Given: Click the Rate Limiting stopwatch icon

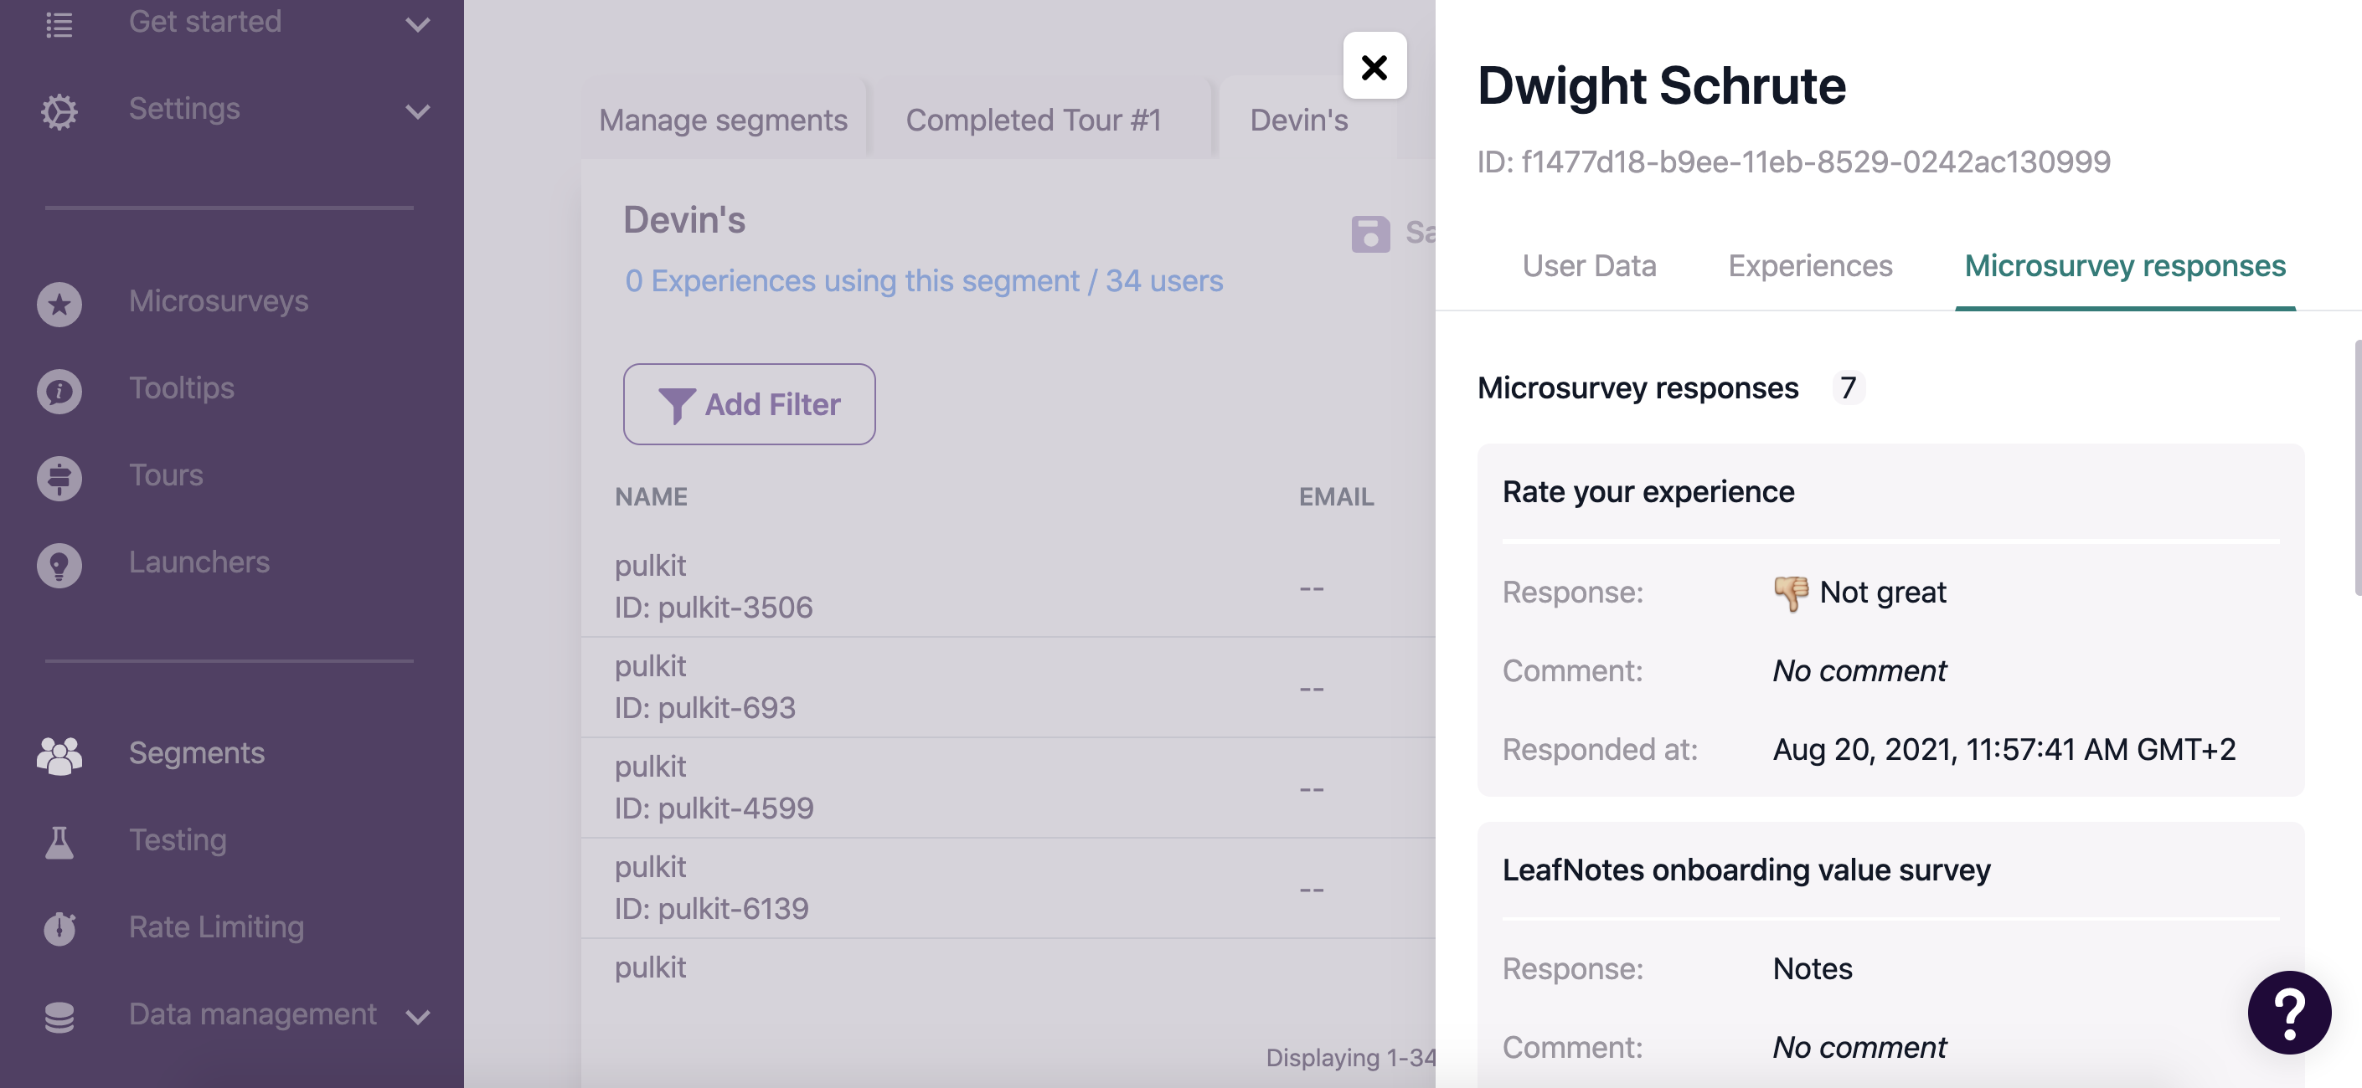Looking at the screenshot, I should click(x=59, y=928).
